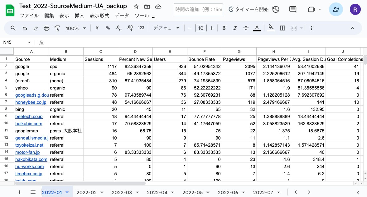Open the 2022-06 tab options arrow
This screenshot has width=367, height=197.
[243, 192]
